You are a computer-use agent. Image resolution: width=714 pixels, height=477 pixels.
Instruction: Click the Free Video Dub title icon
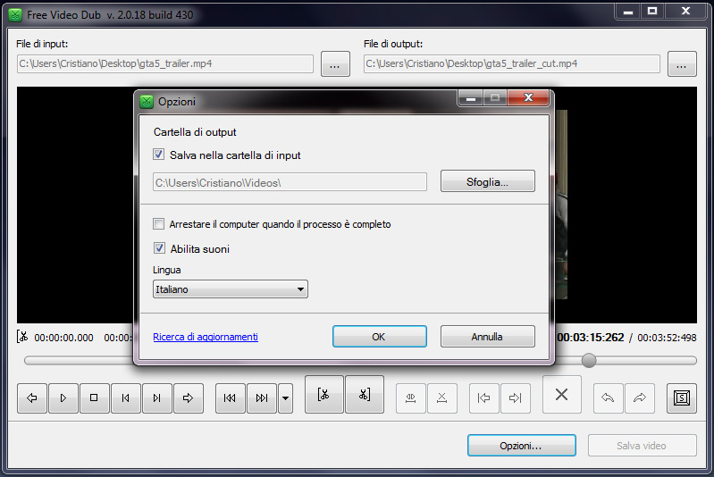(15, 14)
